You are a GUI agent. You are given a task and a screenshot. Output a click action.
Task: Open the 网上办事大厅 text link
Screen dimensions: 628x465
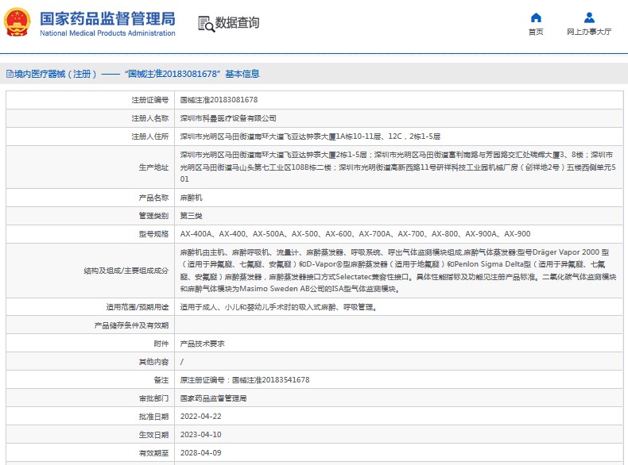click(589, 33)
